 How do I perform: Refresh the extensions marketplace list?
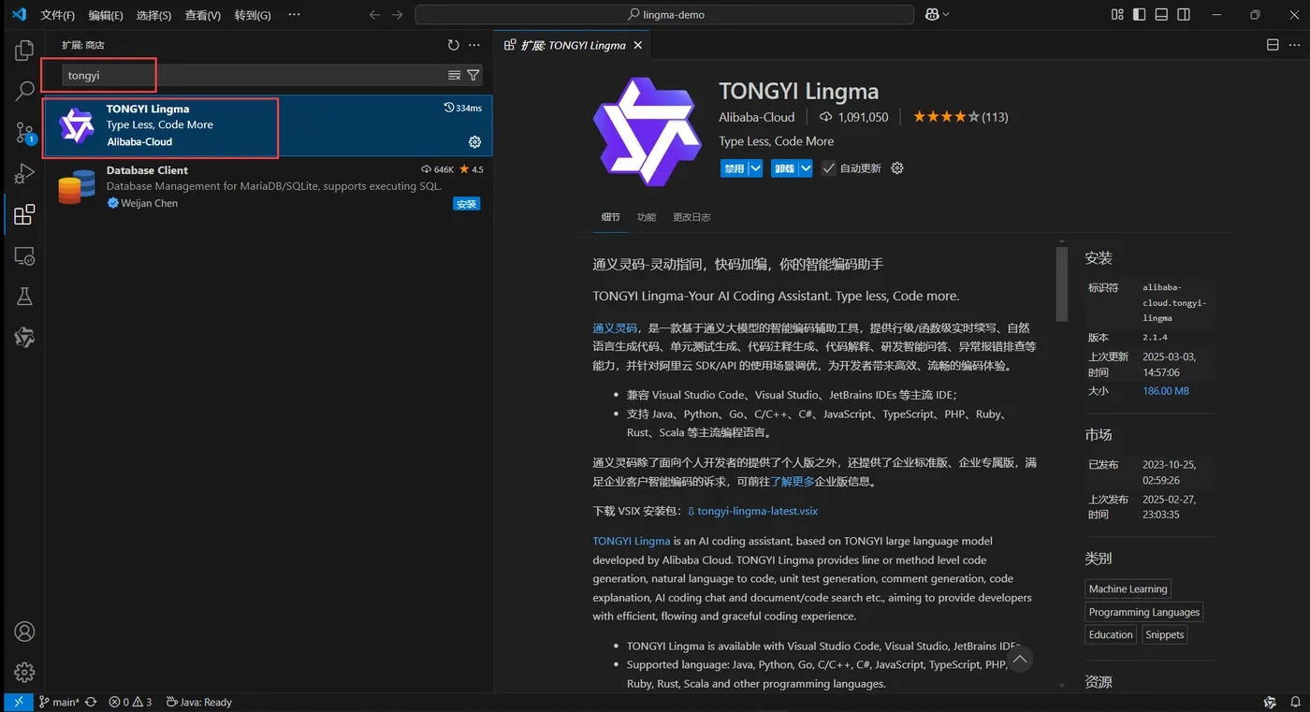(454, 45)
